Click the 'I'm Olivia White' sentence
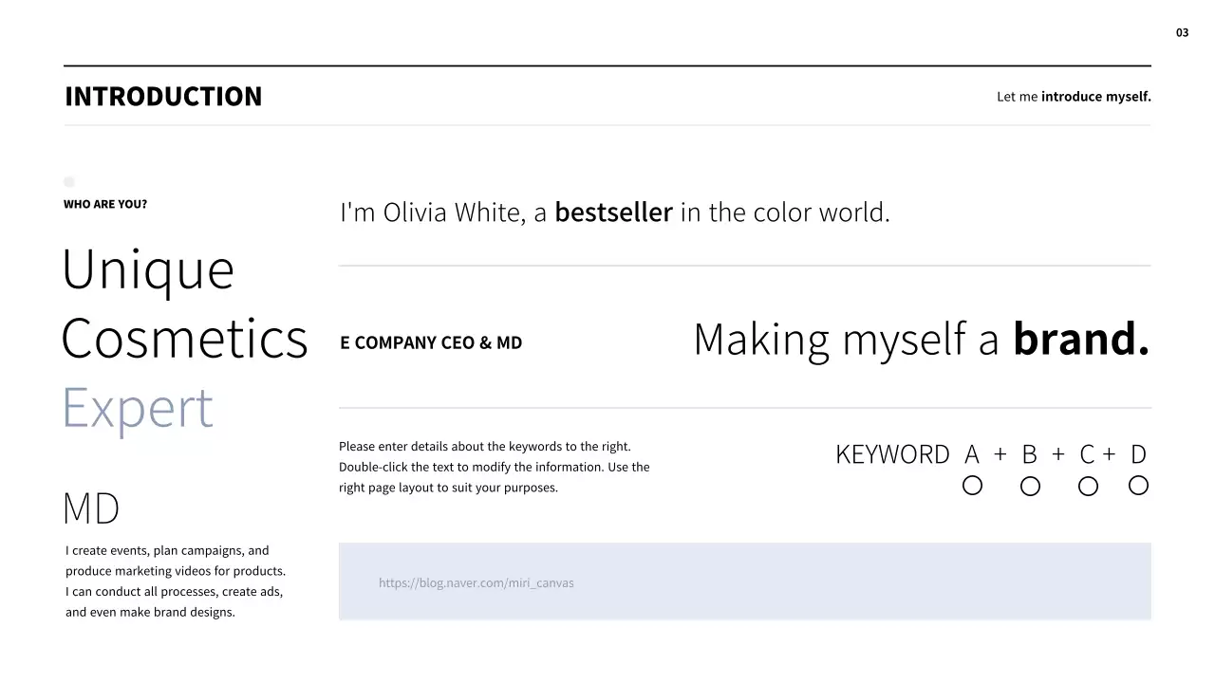 [614, 212]
